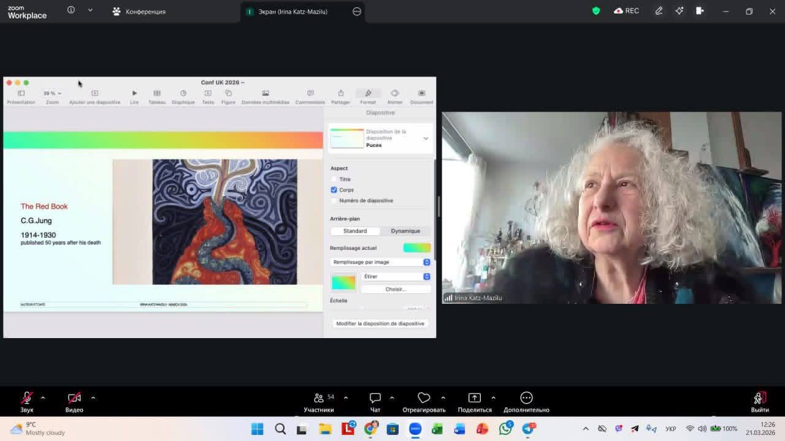Click Irina Katz-Mazilu's video tile

coord(611,208)
